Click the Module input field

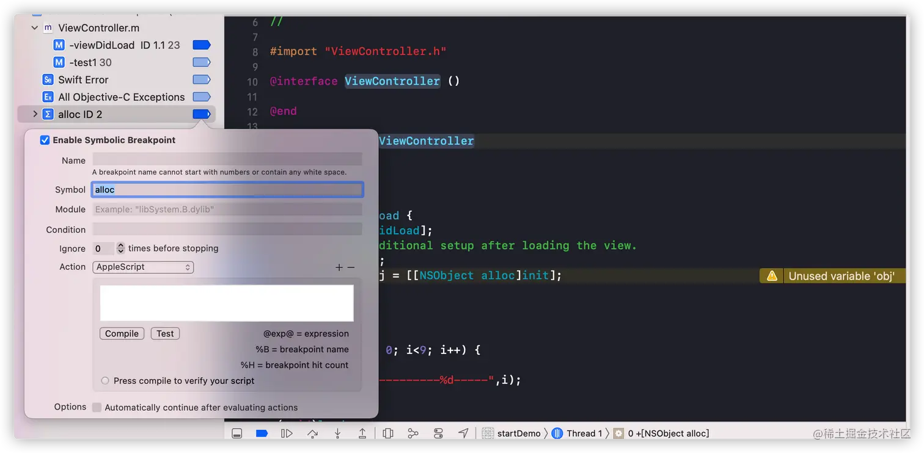(227, 209)
